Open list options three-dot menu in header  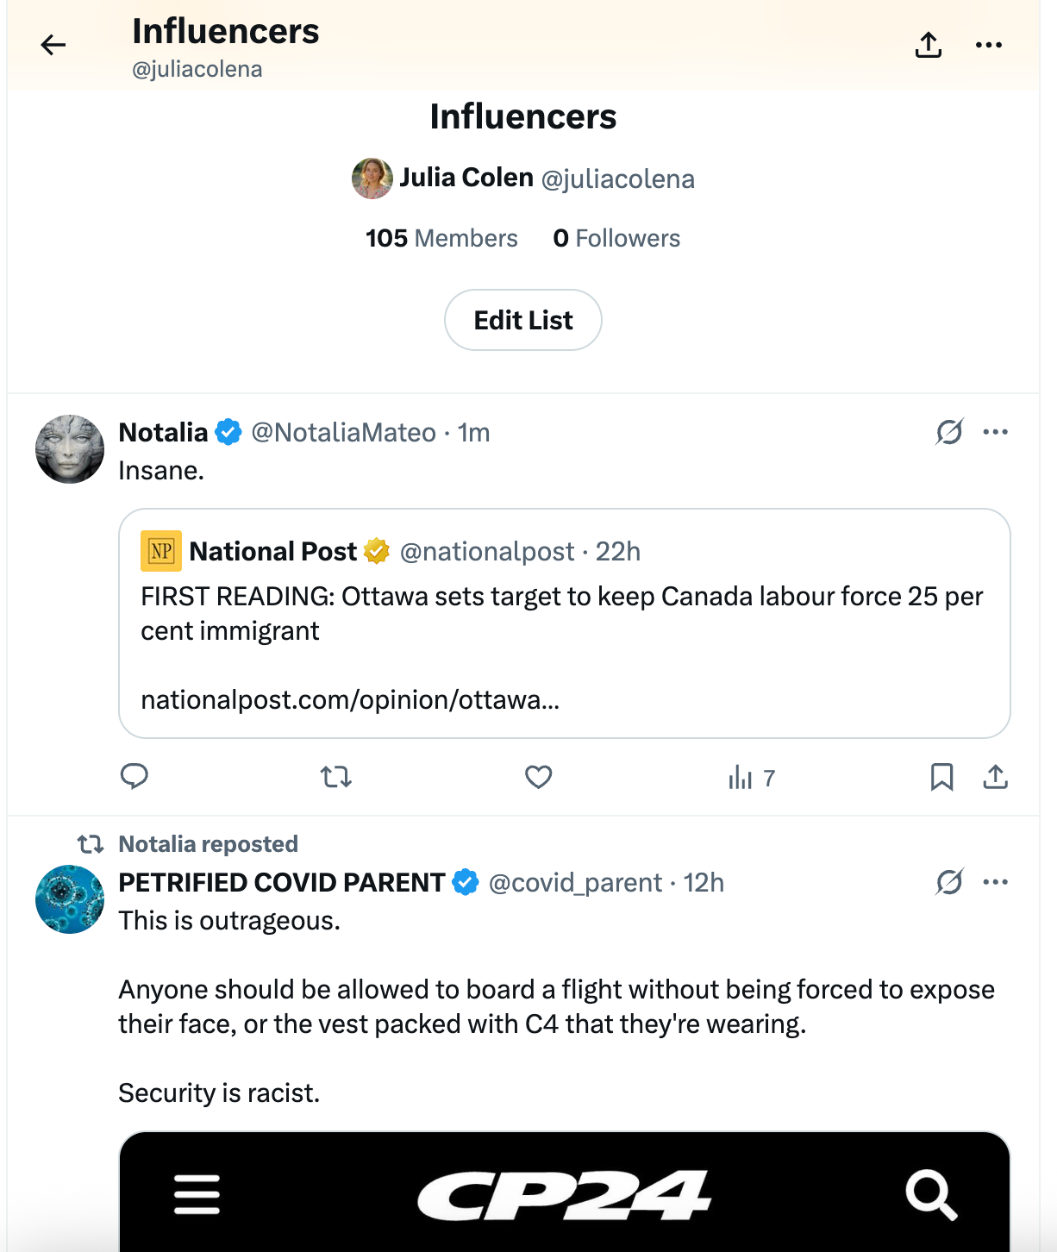989,45
